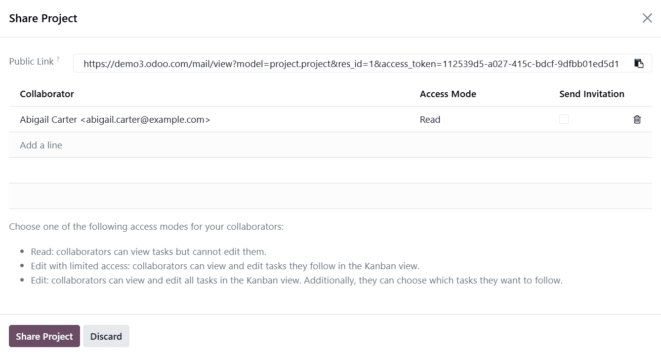Image resolution: width=661 pixels, height=355 pixels.
Task: Add a line to collaborators
Action: (x=41, y=145)
